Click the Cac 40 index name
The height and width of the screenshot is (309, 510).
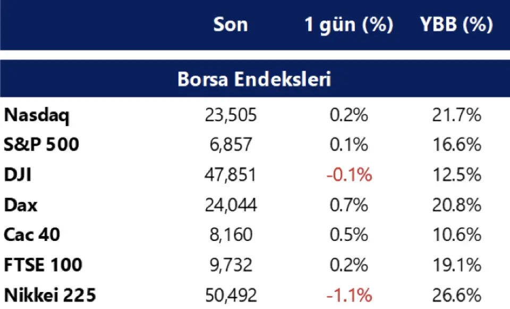[31, 235]
